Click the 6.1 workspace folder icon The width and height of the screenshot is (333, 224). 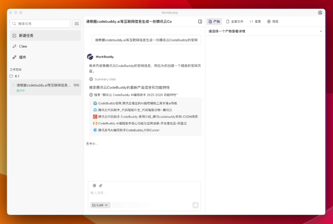tap(11, 76)
